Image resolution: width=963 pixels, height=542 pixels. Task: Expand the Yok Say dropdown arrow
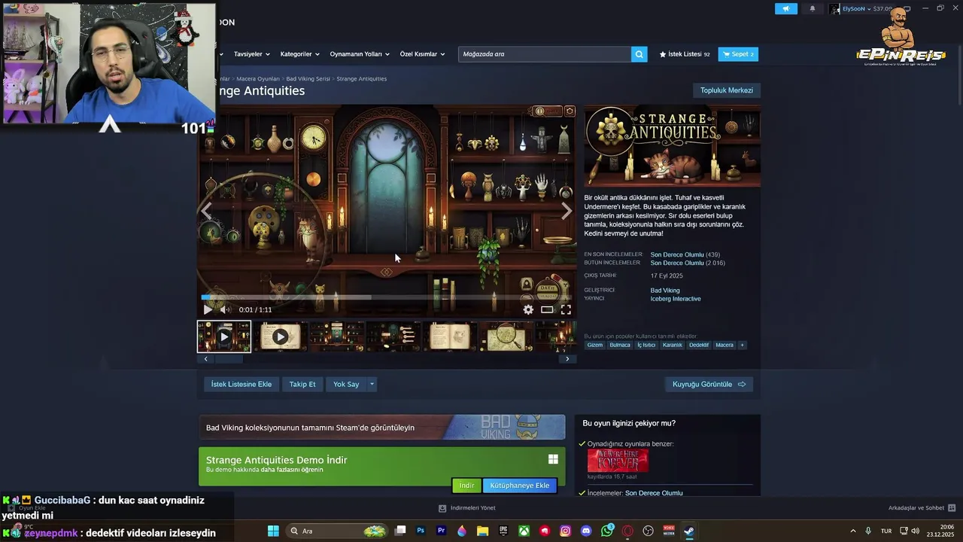[x=372, y=385]
